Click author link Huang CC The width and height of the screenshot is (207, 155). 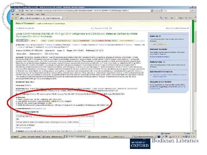[51, 45]
